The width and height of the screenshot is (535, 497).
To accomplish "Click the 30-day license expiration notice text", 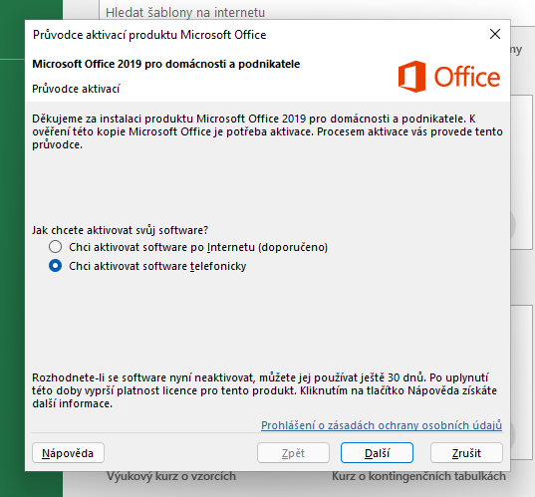I will (x=264, y=390).
